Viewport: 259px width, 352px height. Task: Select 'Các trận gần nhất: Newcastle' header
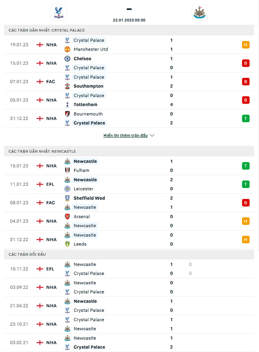coord(42,151)
